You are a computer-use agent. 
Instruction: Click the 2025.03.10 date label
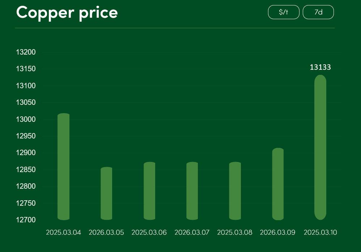(320, 232)
